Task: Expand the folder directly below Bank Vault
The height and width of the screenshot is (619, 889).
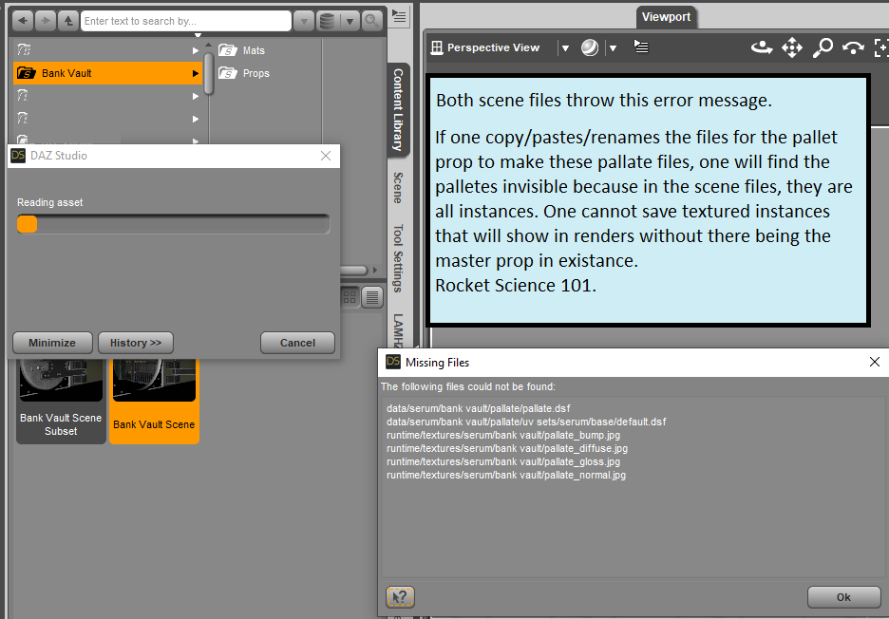Action: coord(195,97)
